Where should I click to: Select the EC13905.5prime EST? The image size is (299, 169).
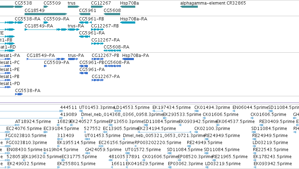point(105,132)
